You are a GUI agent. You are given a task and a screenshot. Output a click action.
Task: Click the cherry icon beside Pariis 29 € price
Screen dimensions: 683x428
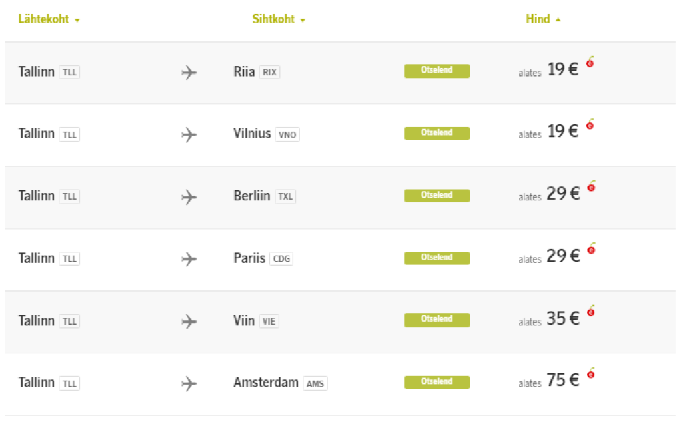point(590,250)
